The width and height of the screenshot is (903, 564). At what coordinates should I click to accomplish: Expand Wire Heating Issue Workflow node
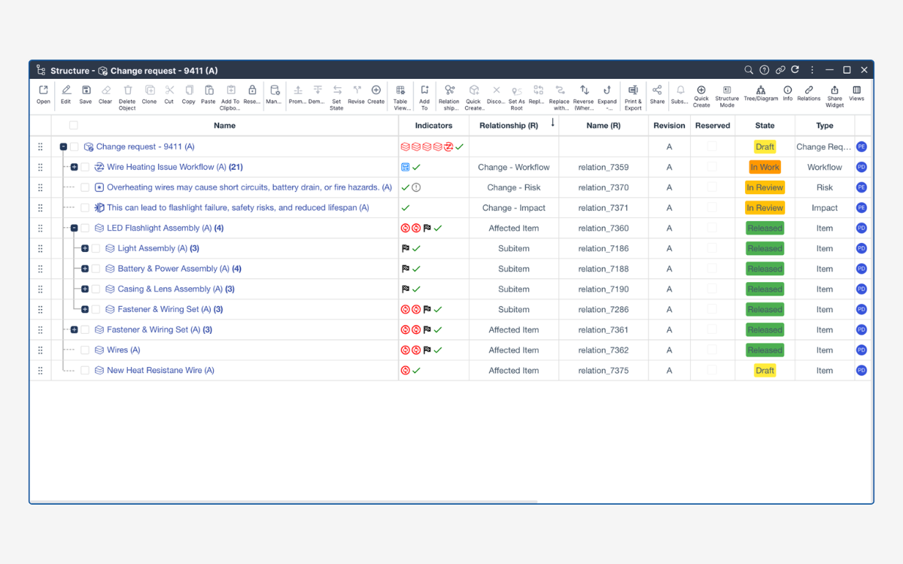[74, 167]
